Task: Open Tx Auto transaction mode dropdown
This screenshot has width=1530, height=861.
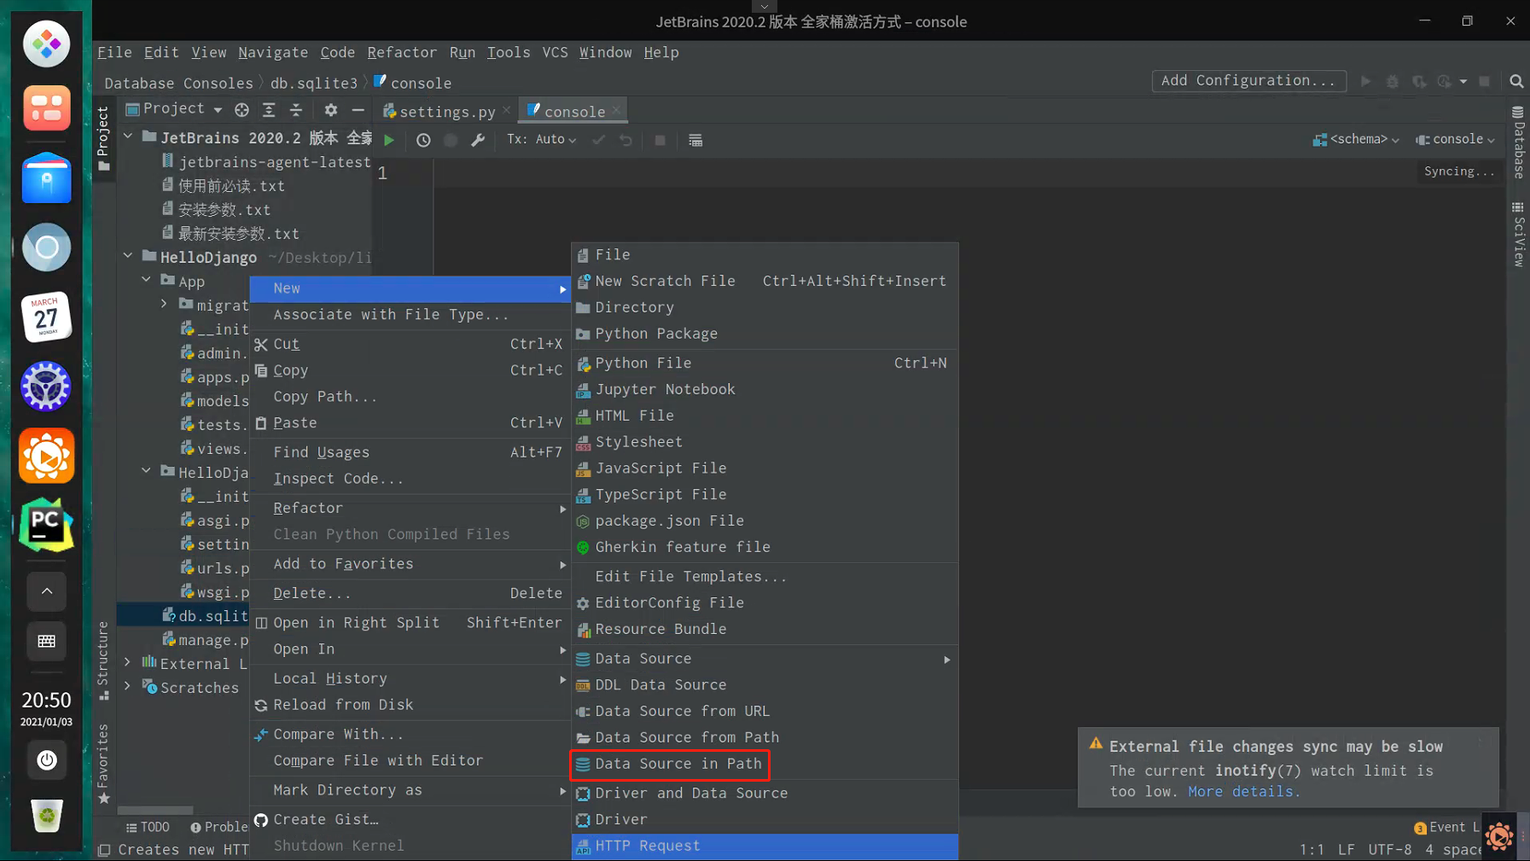Action: coord(541,140)
